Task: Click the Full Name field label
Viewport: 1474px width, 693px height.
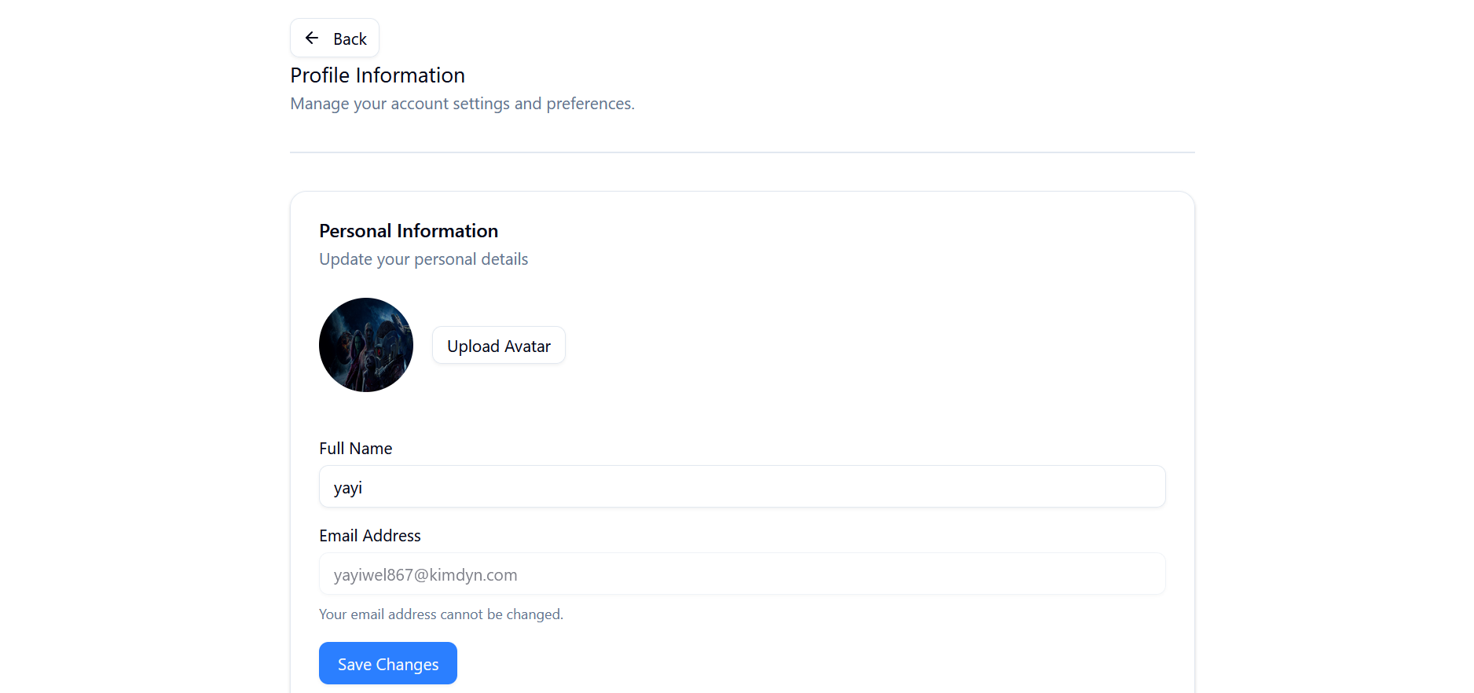Action: pos(356,448)
